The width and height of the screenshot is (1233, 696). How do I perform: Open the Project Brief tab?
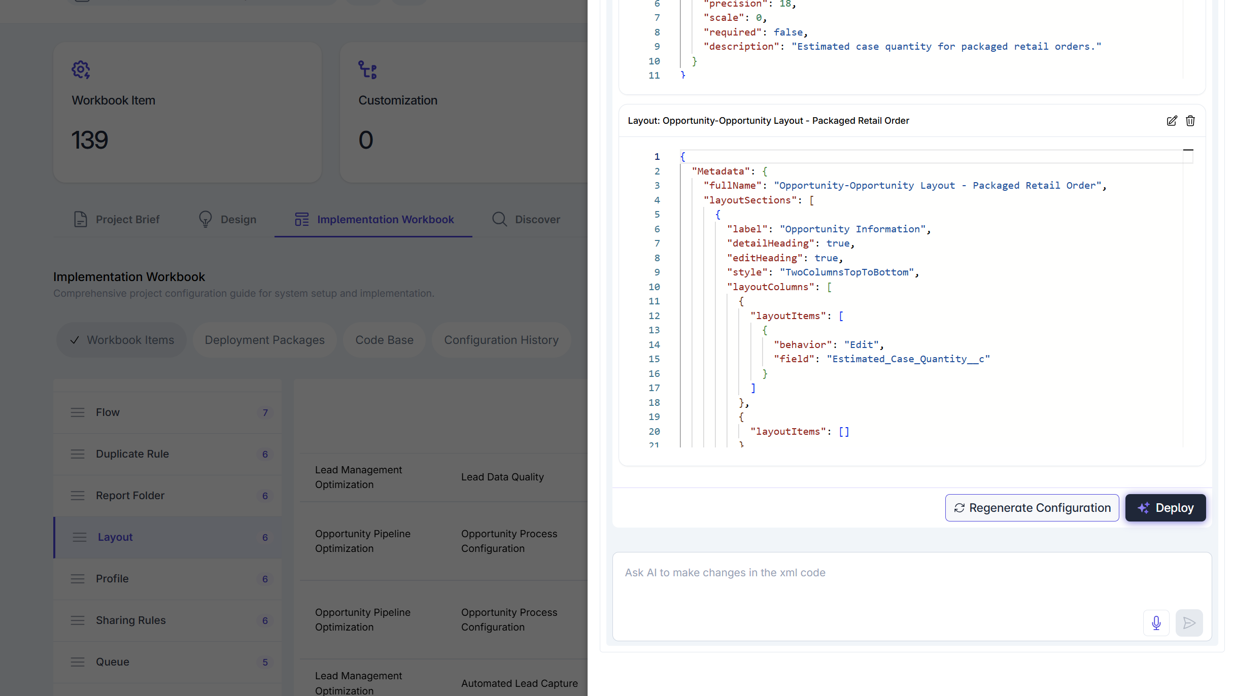click(117, 219)
